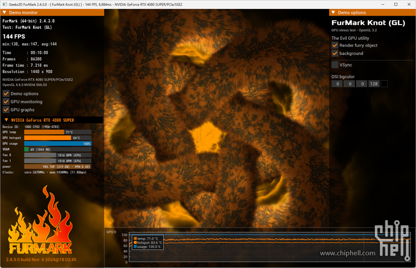Click the fan 1 bar showing 1518 RPM
416x268 pixels.
58,161
